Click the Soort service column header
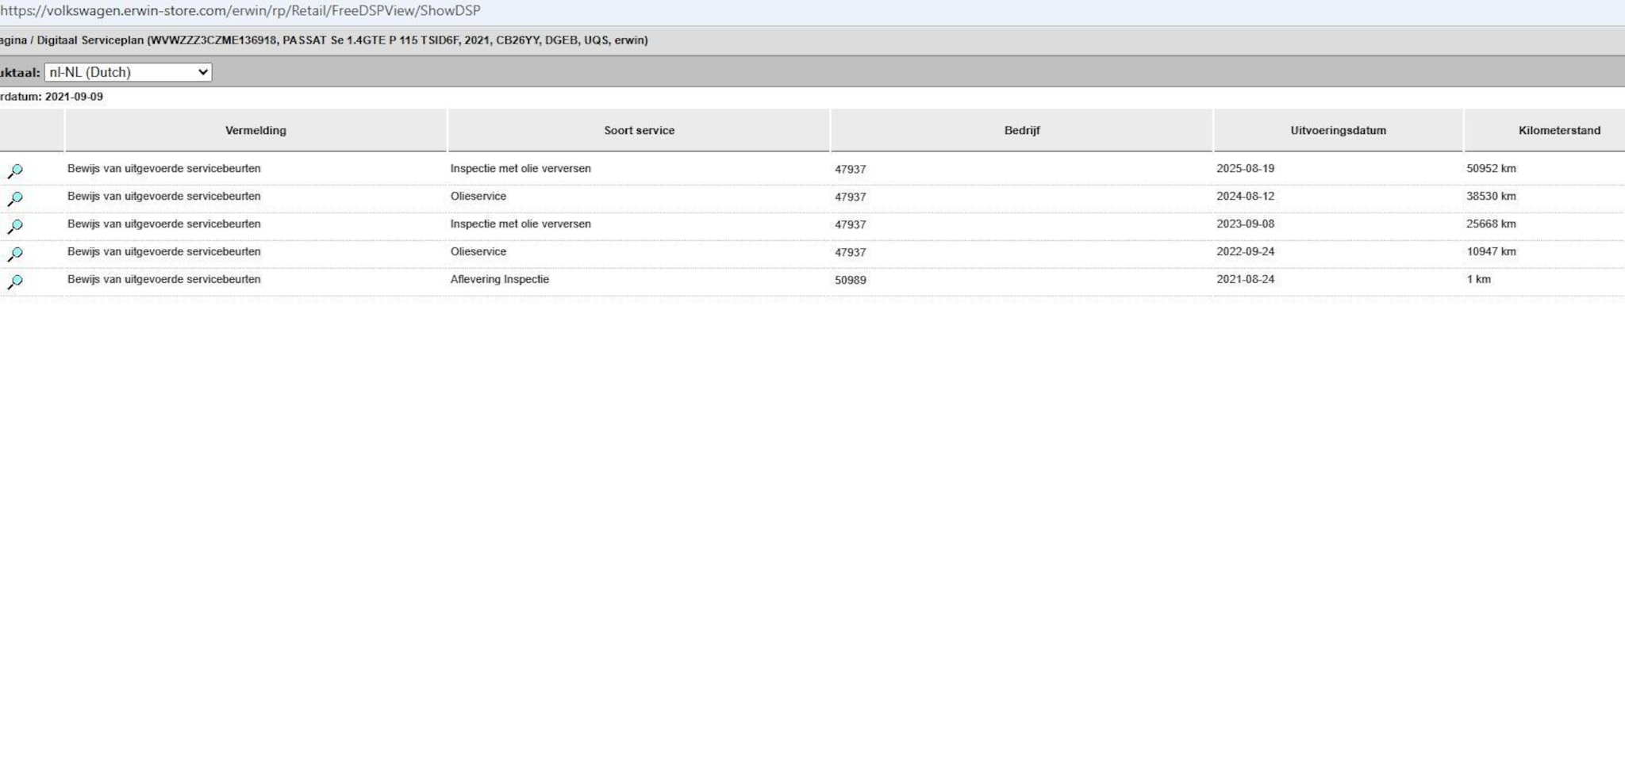The image size is (1625, 761). [639, 131]
